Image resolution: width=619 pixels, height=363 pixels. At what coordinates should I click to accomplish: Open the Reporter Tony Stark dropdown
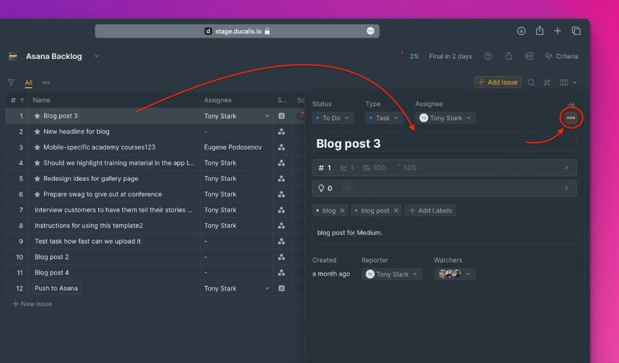tap(392, 274)
